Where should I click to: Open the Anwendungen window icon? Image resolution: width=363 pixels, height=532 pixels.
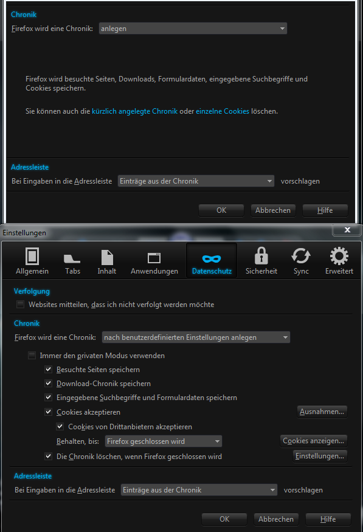point(154,258)
